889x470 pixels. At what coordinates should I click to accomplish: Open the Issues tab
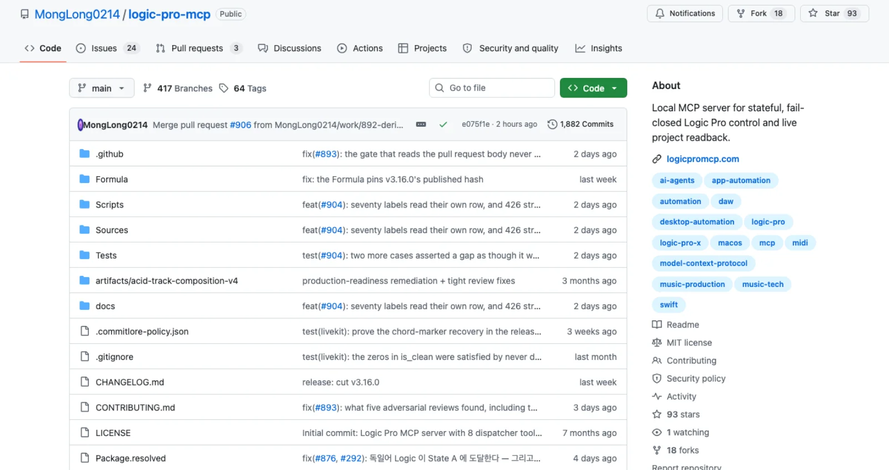tap(107, 48)
